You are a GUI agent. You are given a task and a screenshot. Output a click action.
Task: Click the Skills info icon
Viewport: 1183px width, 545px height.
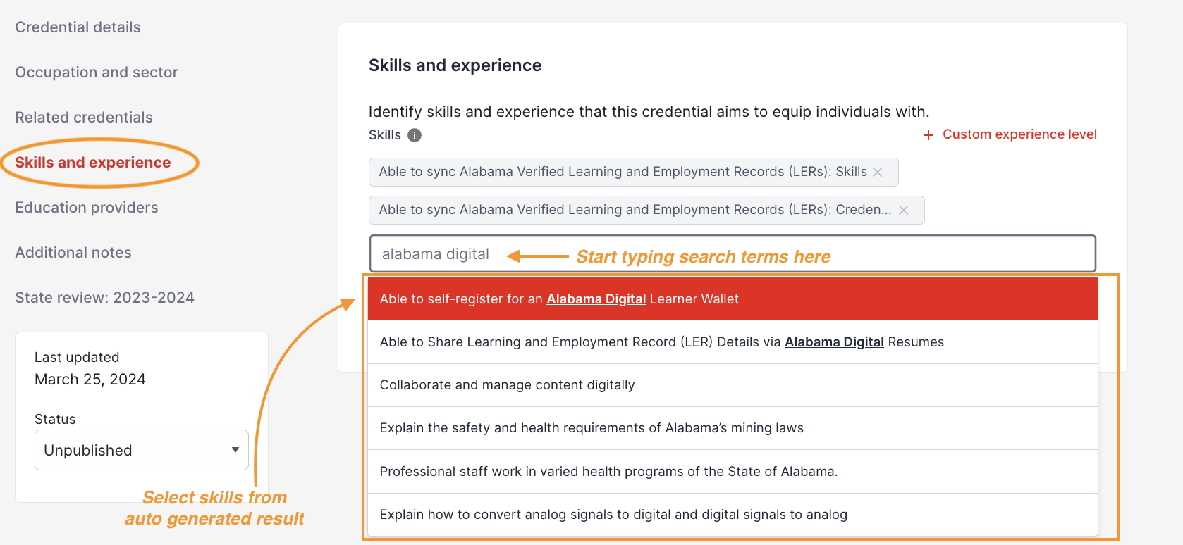click(415, 135)
